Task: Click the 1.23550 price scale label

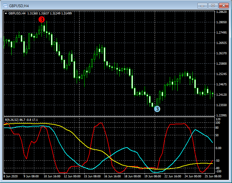Action: click(221, 105)
